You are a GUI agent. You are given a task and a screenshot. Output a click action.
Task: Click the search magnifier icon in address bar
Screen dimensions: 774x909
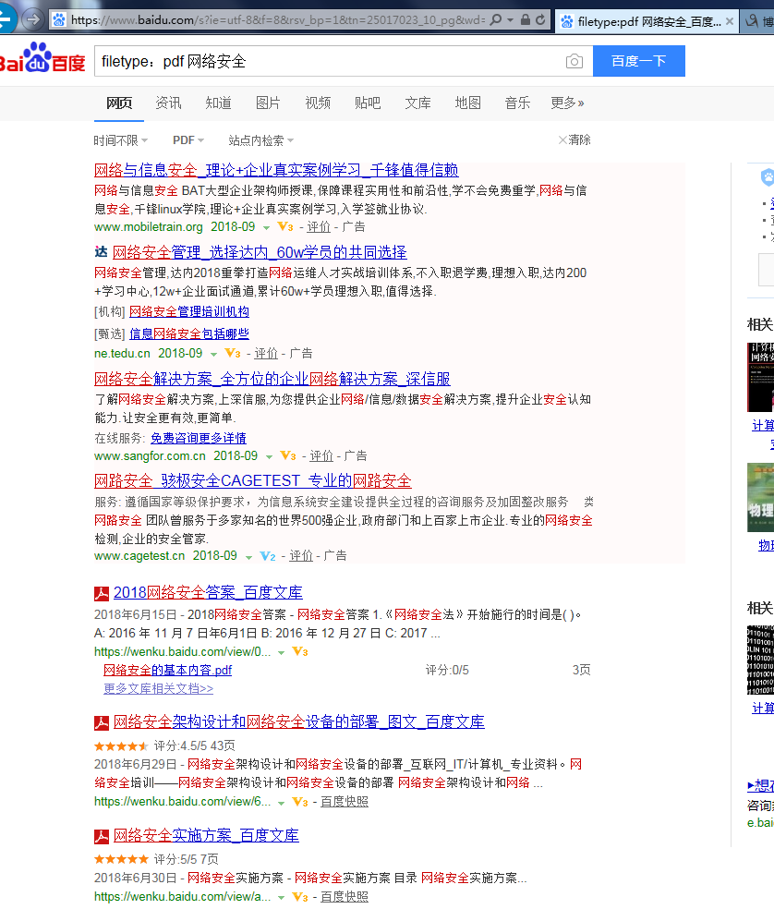(x=496, y=19)
